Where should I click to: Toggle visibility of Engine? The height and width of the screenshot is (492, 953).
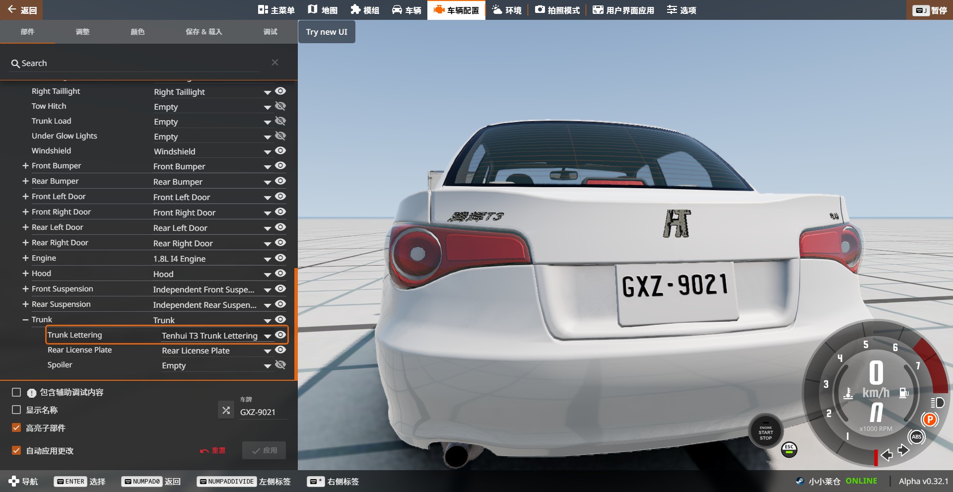(280, 258)
